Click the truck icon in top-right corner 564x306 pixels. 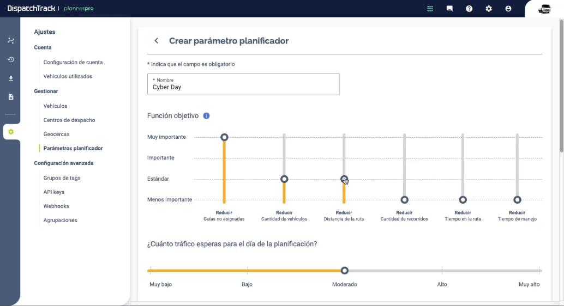pyautogui.click(x=544, y=9)
